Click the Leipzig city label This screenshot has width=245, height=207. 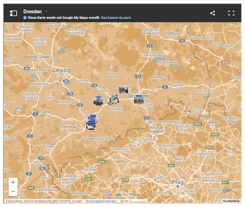(x=62, y=70)
